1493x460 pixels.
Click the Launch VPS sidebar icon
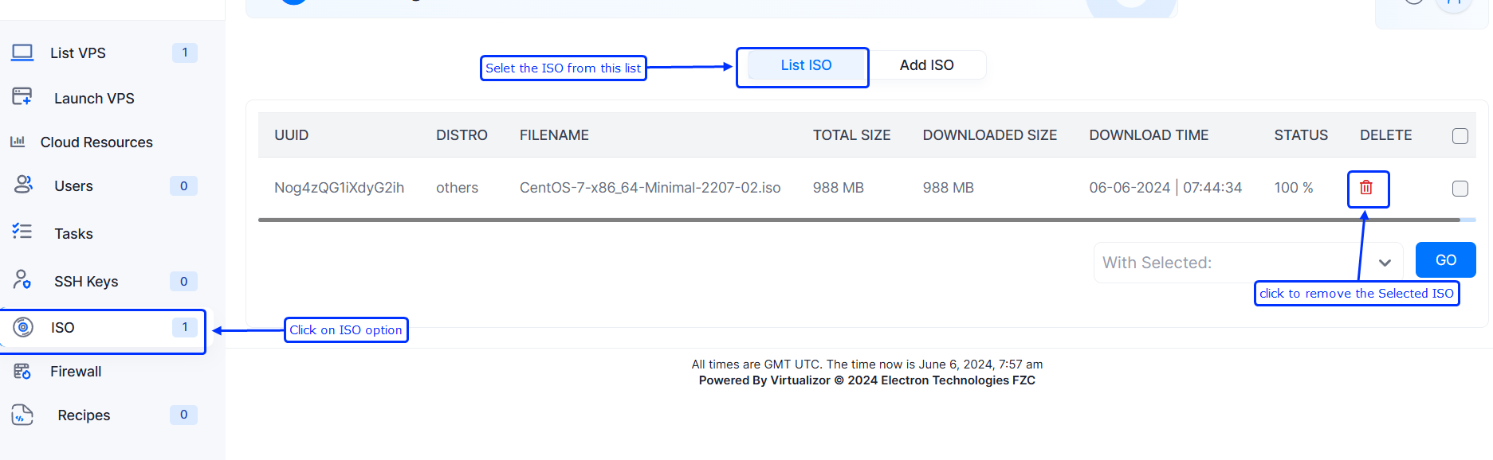pos(22,97)
